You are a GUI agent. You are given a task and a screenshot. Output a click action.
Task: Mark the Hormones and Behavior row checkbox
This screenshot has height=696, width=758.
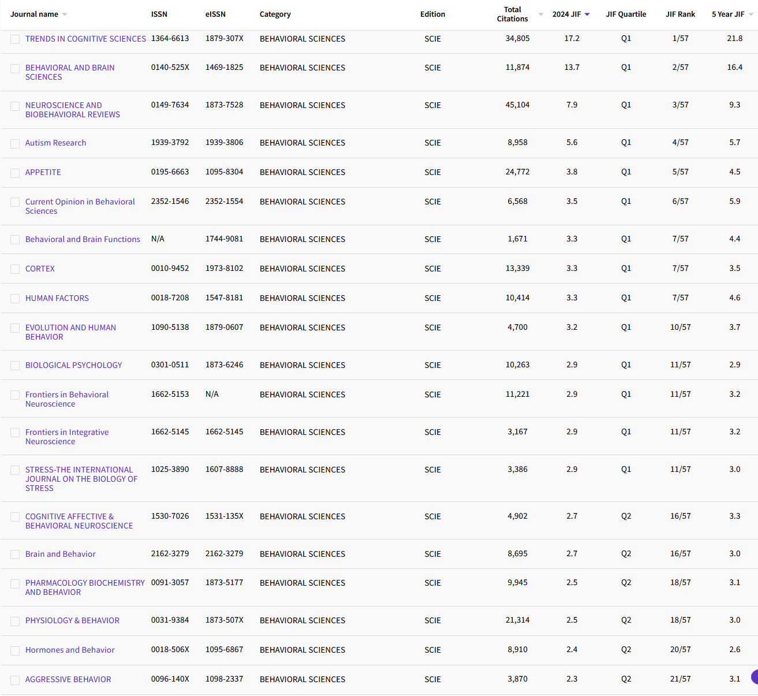(15, 650)
